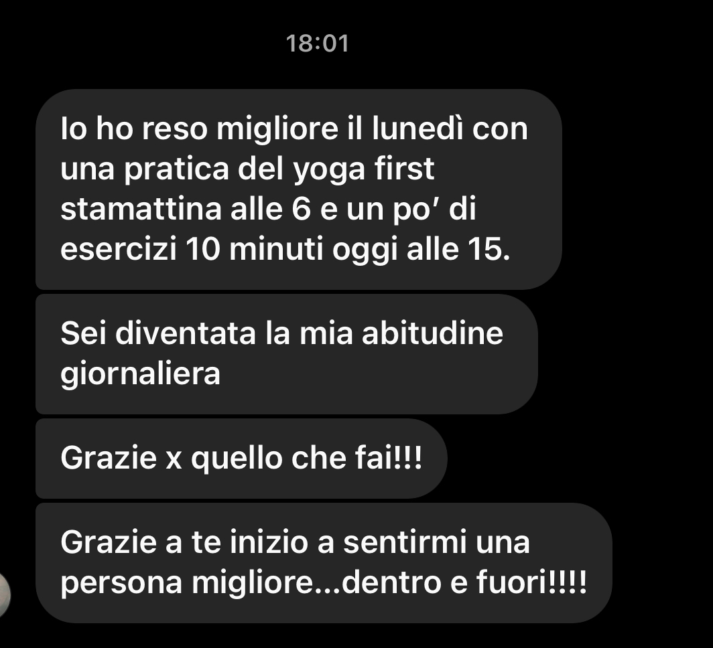The image size is (713, 648).
Task: Click the word 'sentirmi' in last bubble
Action: 405,542
